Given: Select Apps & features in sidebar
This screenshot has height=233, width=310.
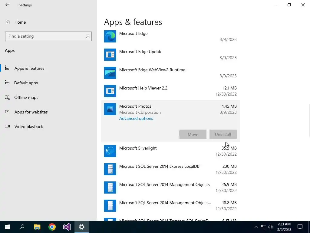Looking at the screenshot, I should pyautogui.click(x=29, y=68).
